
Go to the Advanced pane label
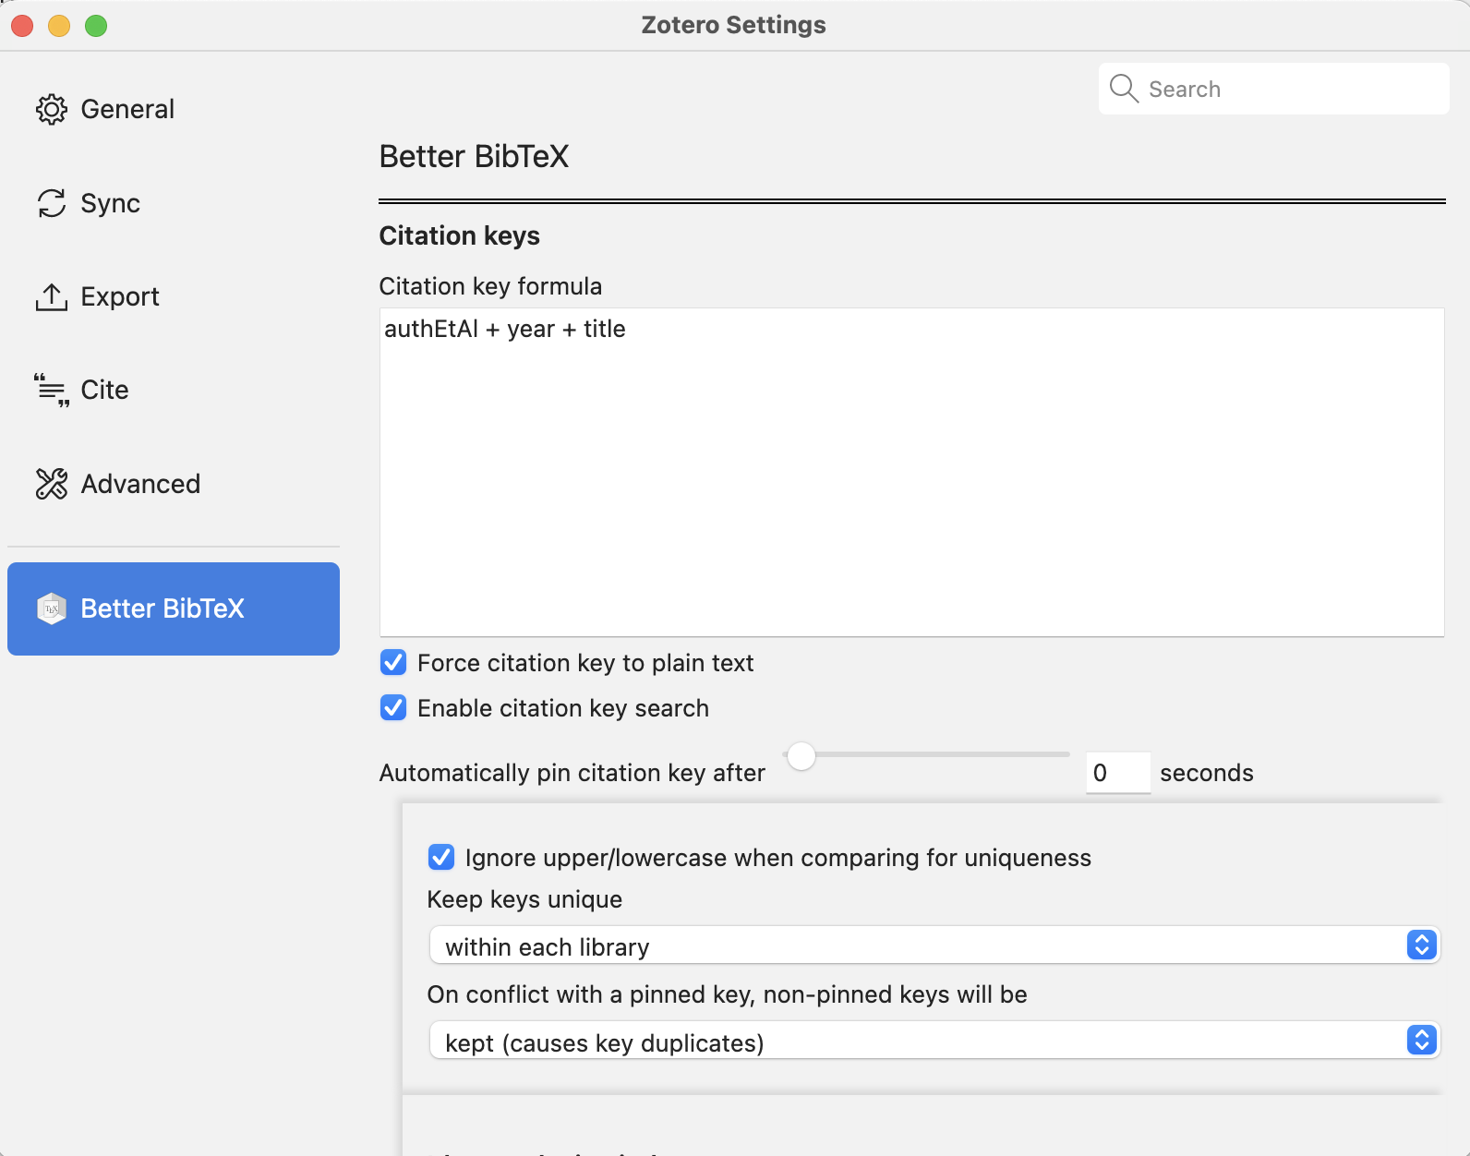point(140,484)
